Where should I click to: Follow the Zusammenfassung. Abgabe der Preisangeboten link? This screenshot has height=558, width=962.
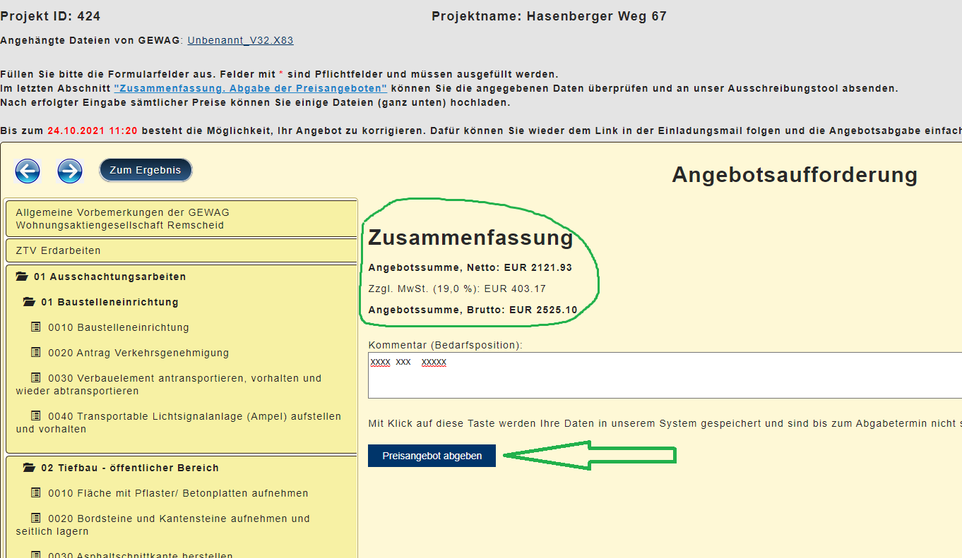pyautogui.click(x=250, y=89)
